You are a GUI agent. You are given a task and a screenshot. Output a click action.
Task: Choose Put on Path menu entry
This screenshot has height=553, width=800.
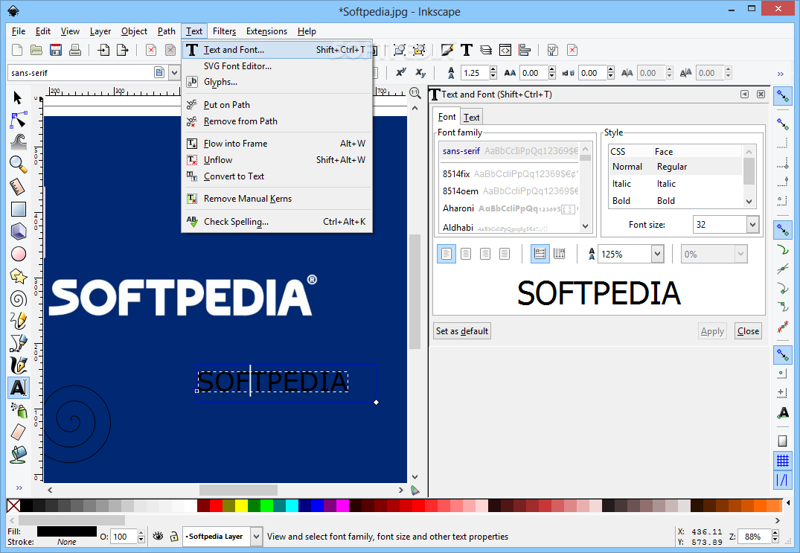pyautogui.click(x=277, y=105)
